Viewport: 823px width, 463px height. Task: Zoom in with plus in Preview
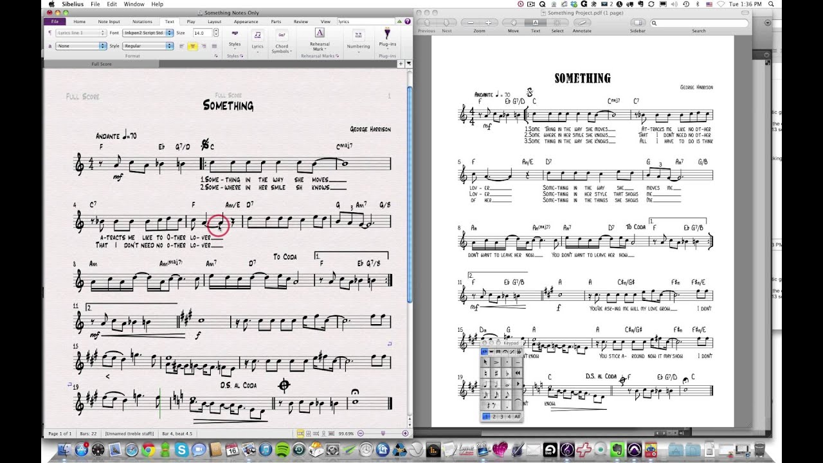point(488,23)
